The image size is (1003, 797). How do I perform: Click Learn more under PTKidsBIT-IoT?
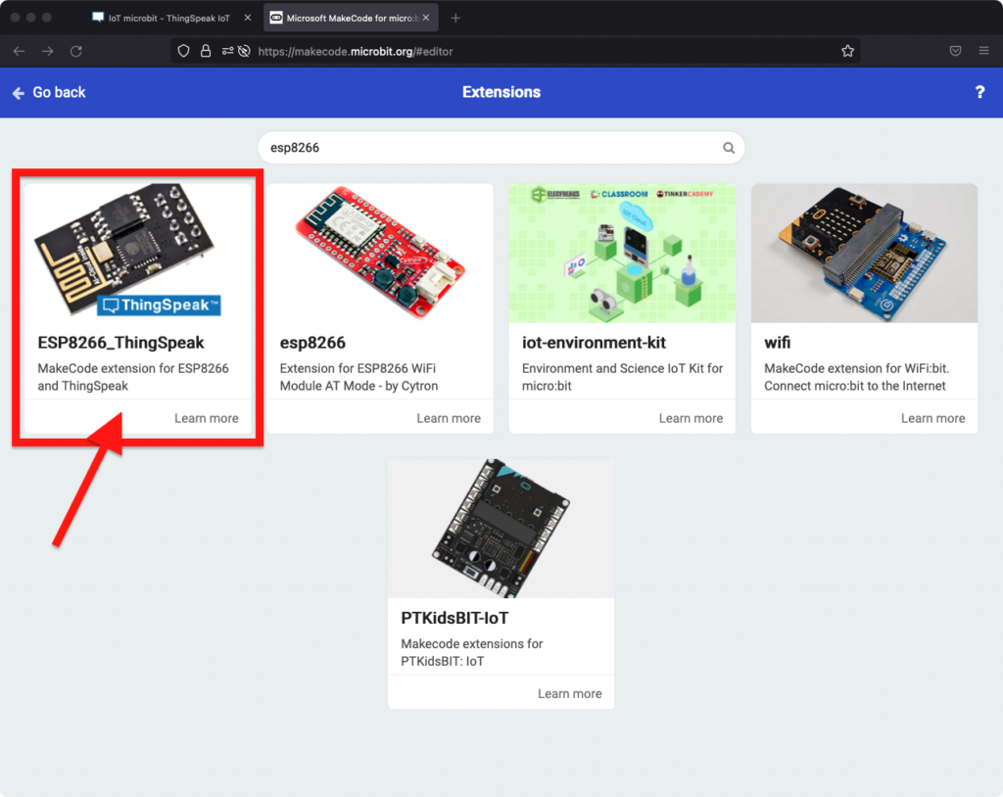[x=569, y=693]
